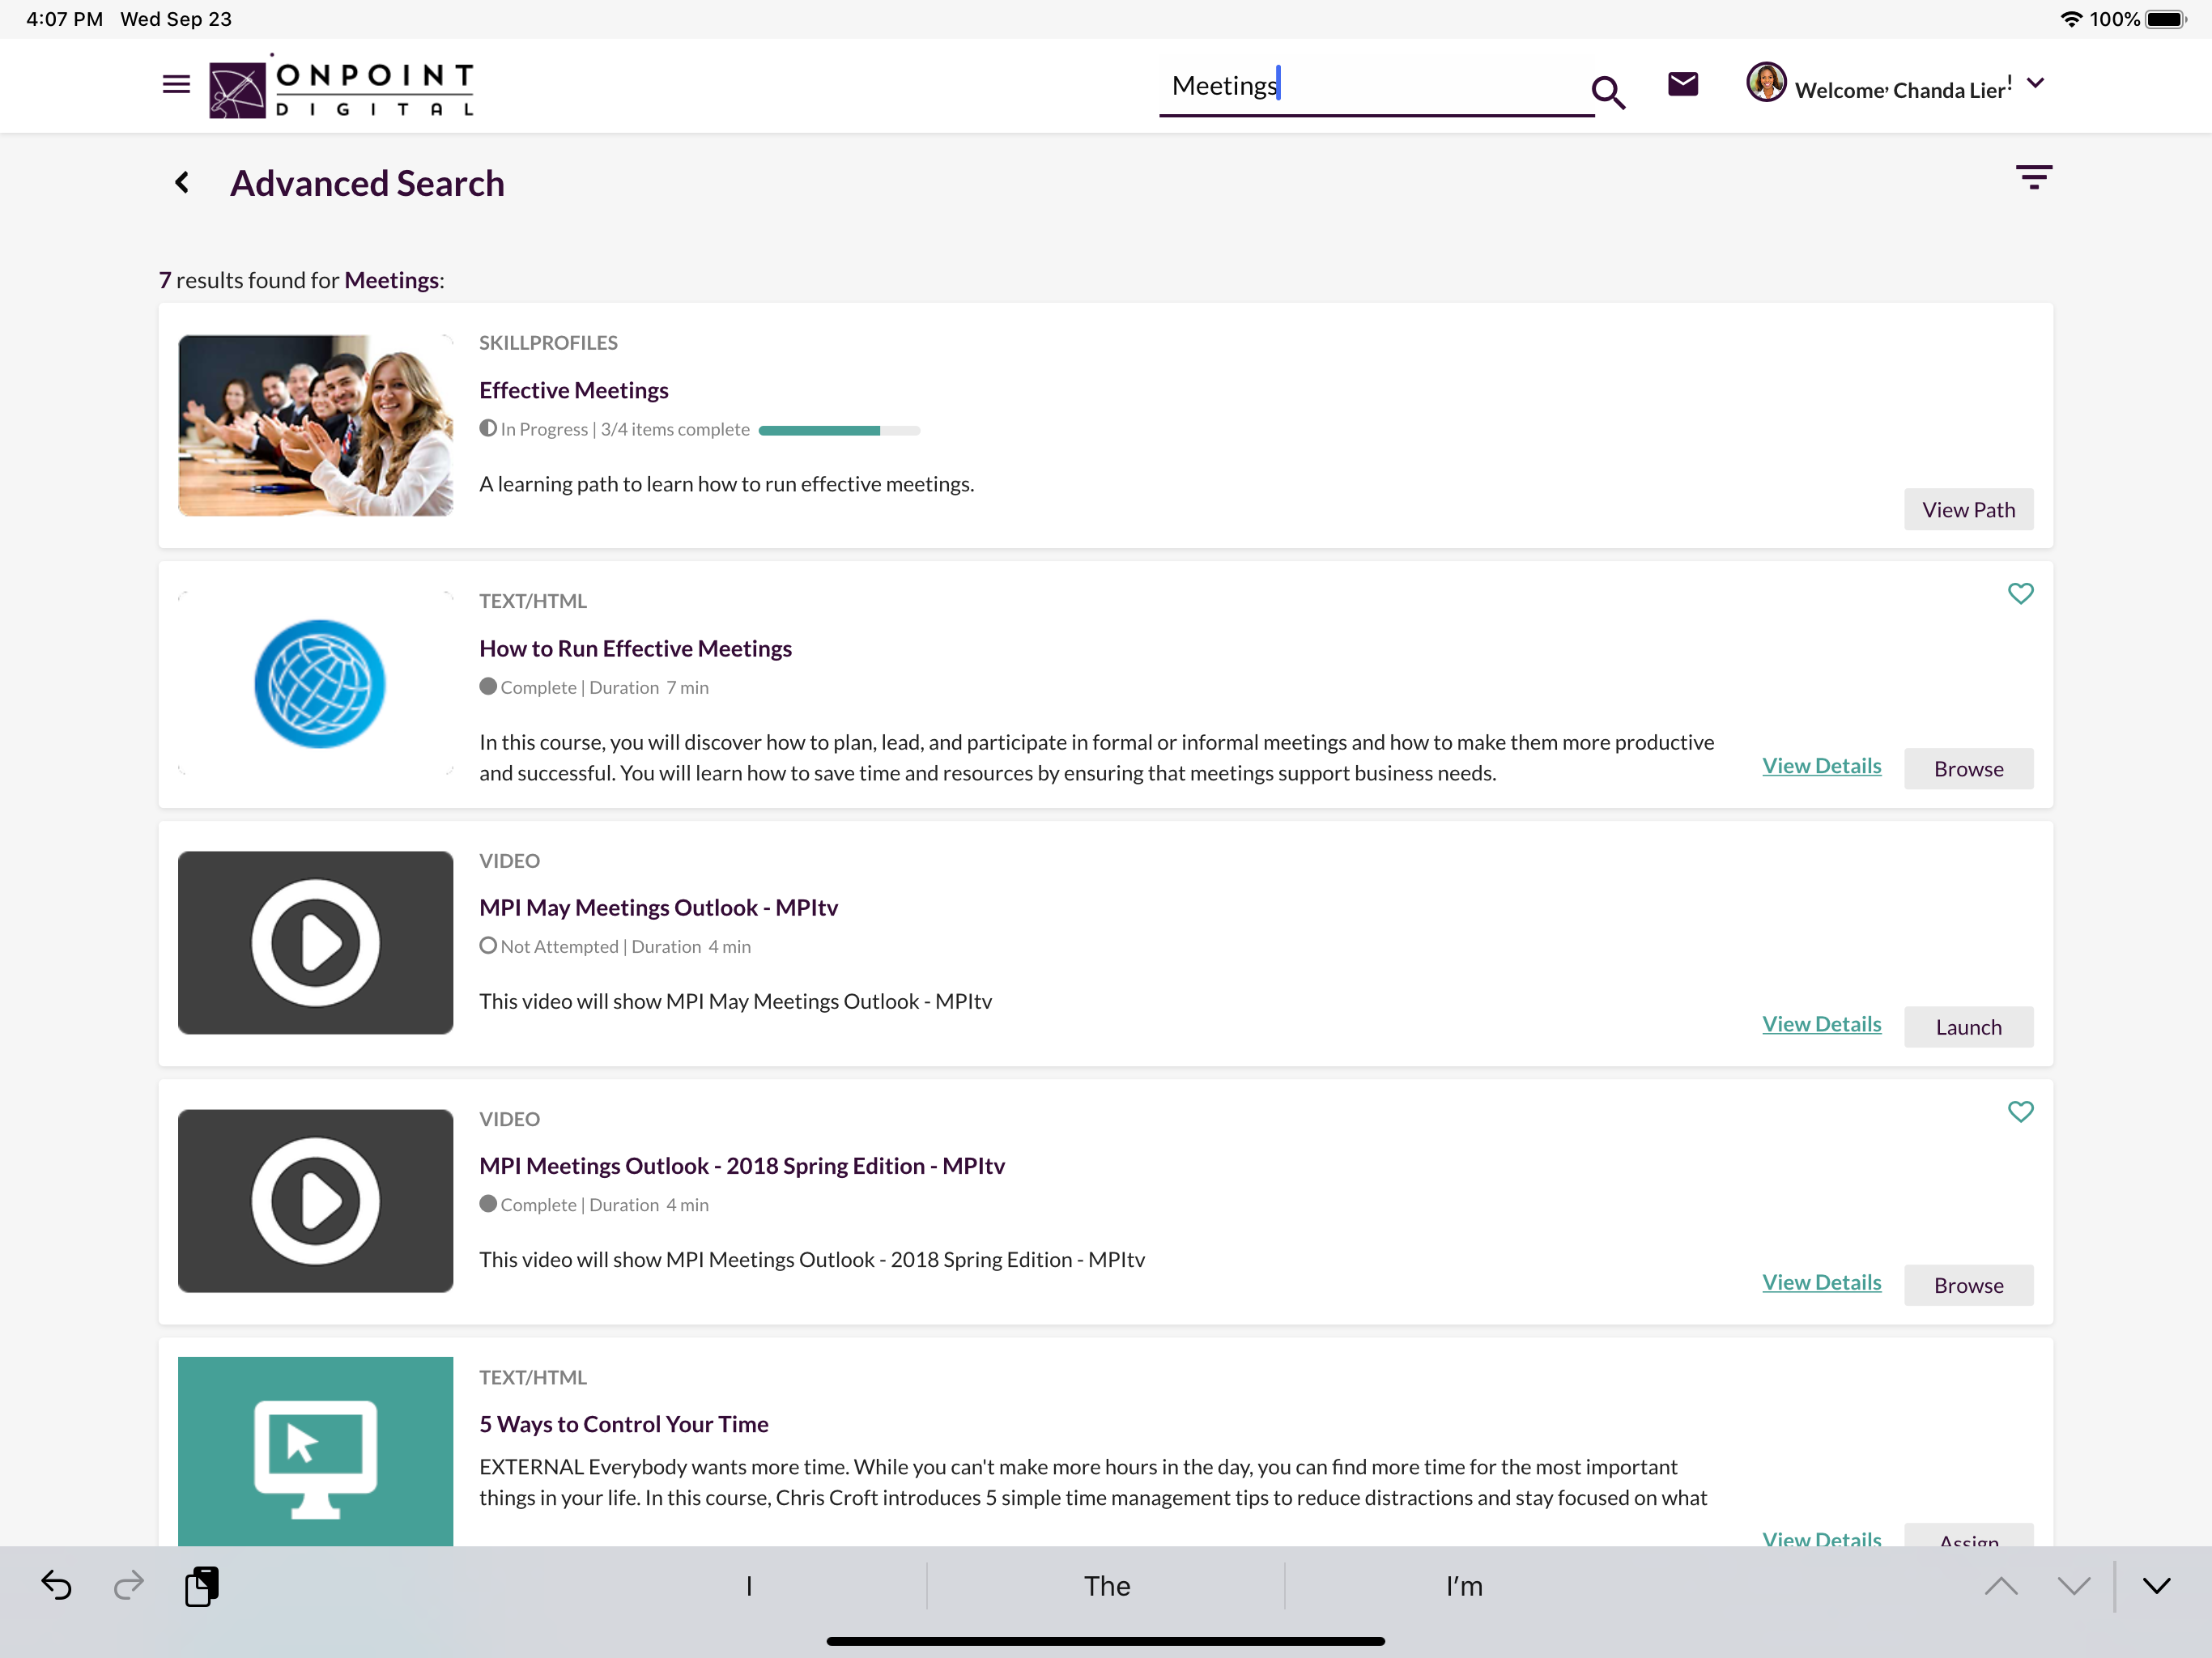Click the back arrow beside Advanced Search

[x=182, y=182]
